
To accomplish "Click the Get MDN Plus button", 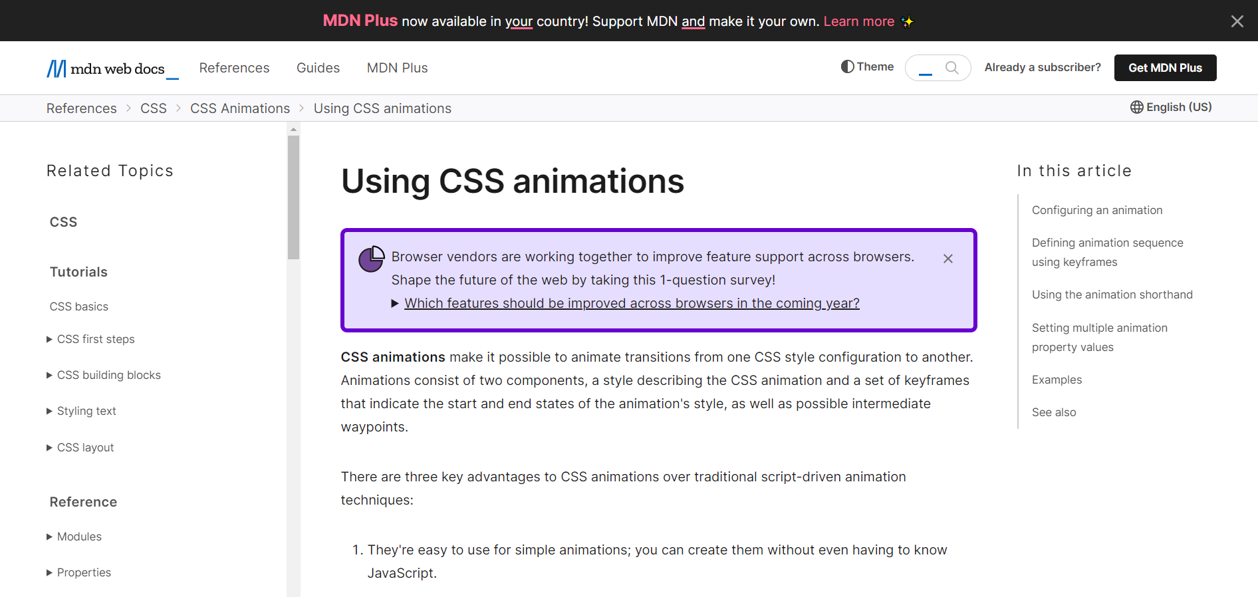I will tap(1165, 68).
